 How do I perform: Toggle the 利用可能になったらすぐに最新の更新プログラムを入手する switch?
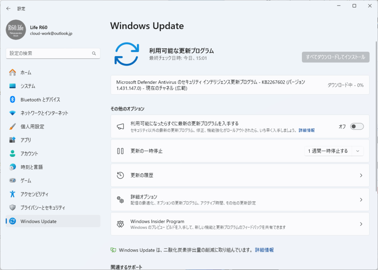point(357,127)
